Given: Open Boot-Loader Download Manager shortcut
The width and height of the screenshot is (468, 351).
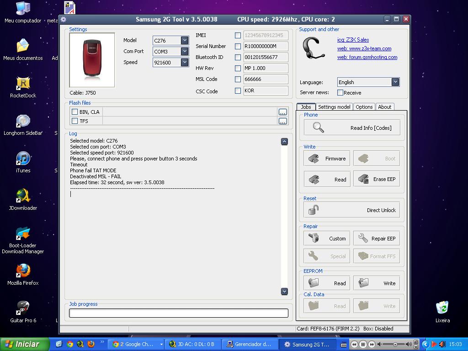Looking at the screenshot, I should [23, 240].
